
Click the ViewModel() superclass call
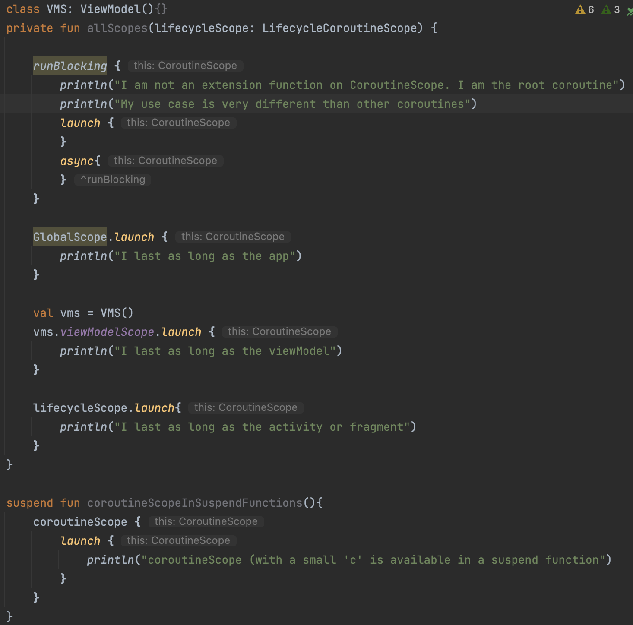pyautogui.click(x=117, y=9)
